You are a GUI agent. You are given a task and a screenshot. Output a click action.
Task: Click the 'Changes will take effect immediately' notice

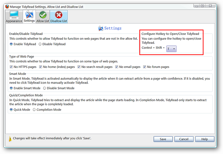[52, 138]
